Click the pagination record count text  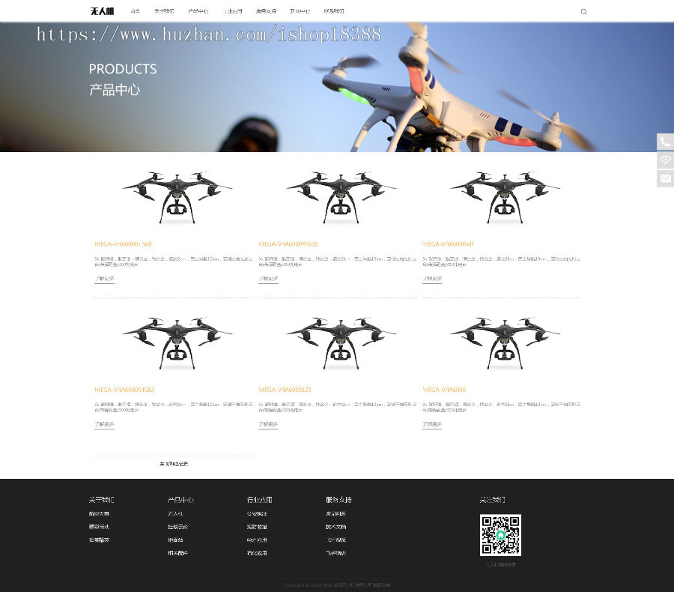pyautogui.click(x=174, y=464)
